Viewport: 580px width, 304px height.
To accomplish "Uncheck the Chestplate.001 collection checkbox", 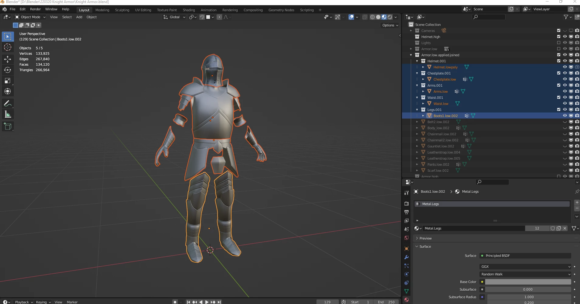I will point(558,73).
